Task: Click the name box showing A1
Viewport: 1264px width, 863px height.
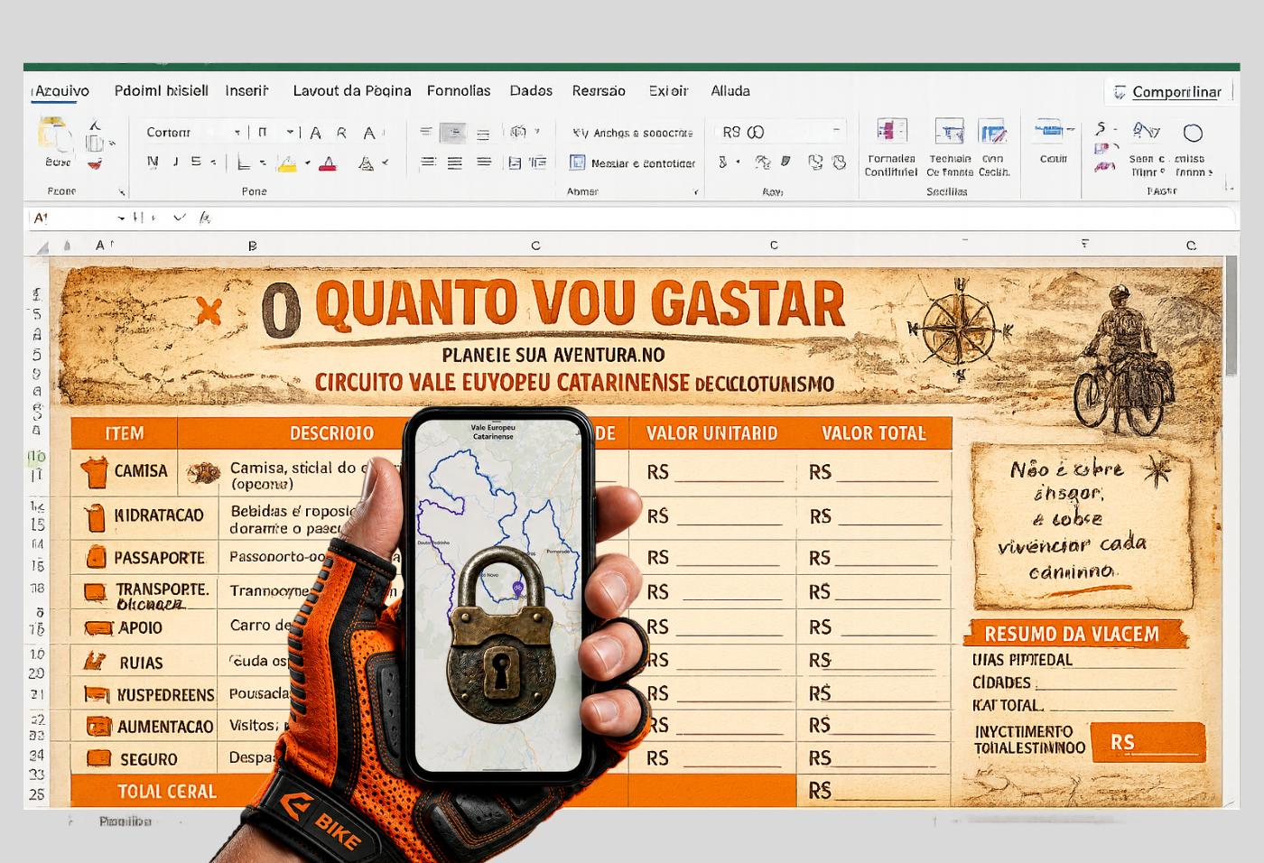Action: click(x=72, y=218)
